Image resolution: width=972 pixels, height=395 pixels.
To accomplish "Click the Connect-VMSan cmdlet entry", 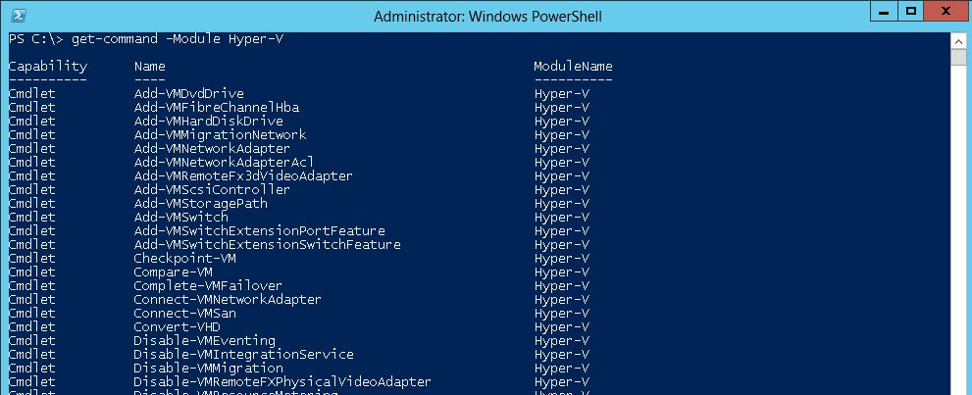I will [x=184, y=314].
